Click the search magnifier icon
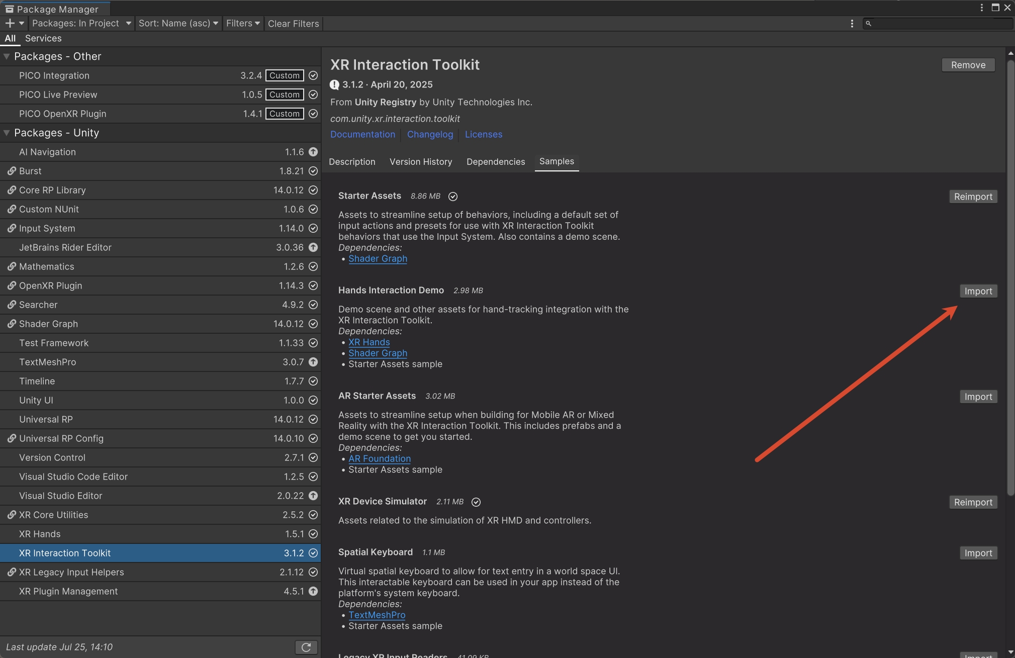1015x658 pixels. 868,24
